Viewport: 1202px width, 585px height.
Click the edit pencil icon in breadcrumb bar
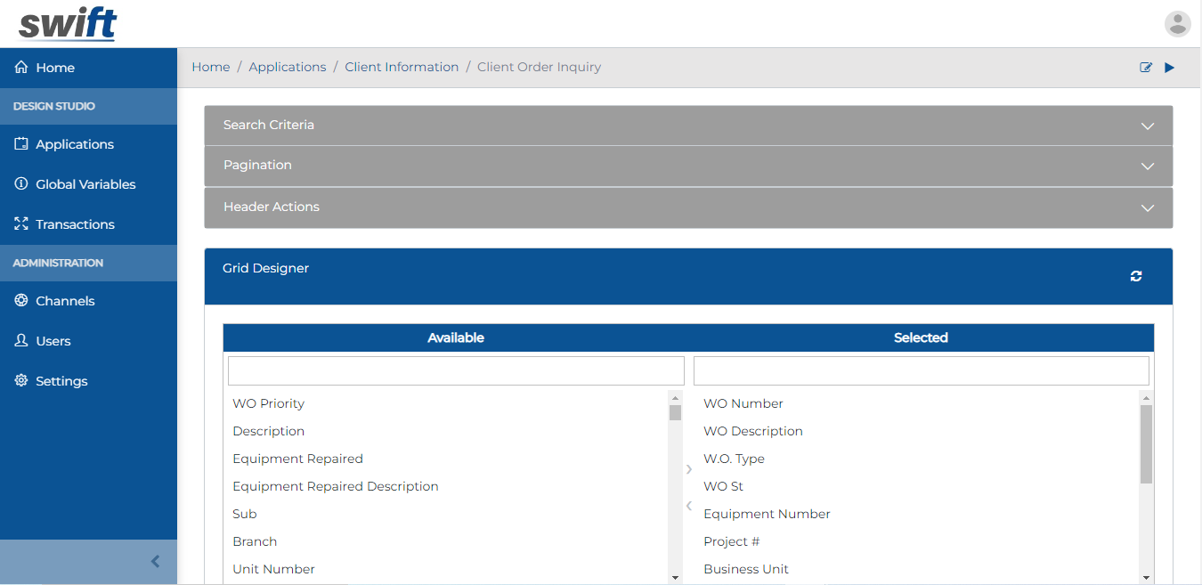pos(1146,68)
